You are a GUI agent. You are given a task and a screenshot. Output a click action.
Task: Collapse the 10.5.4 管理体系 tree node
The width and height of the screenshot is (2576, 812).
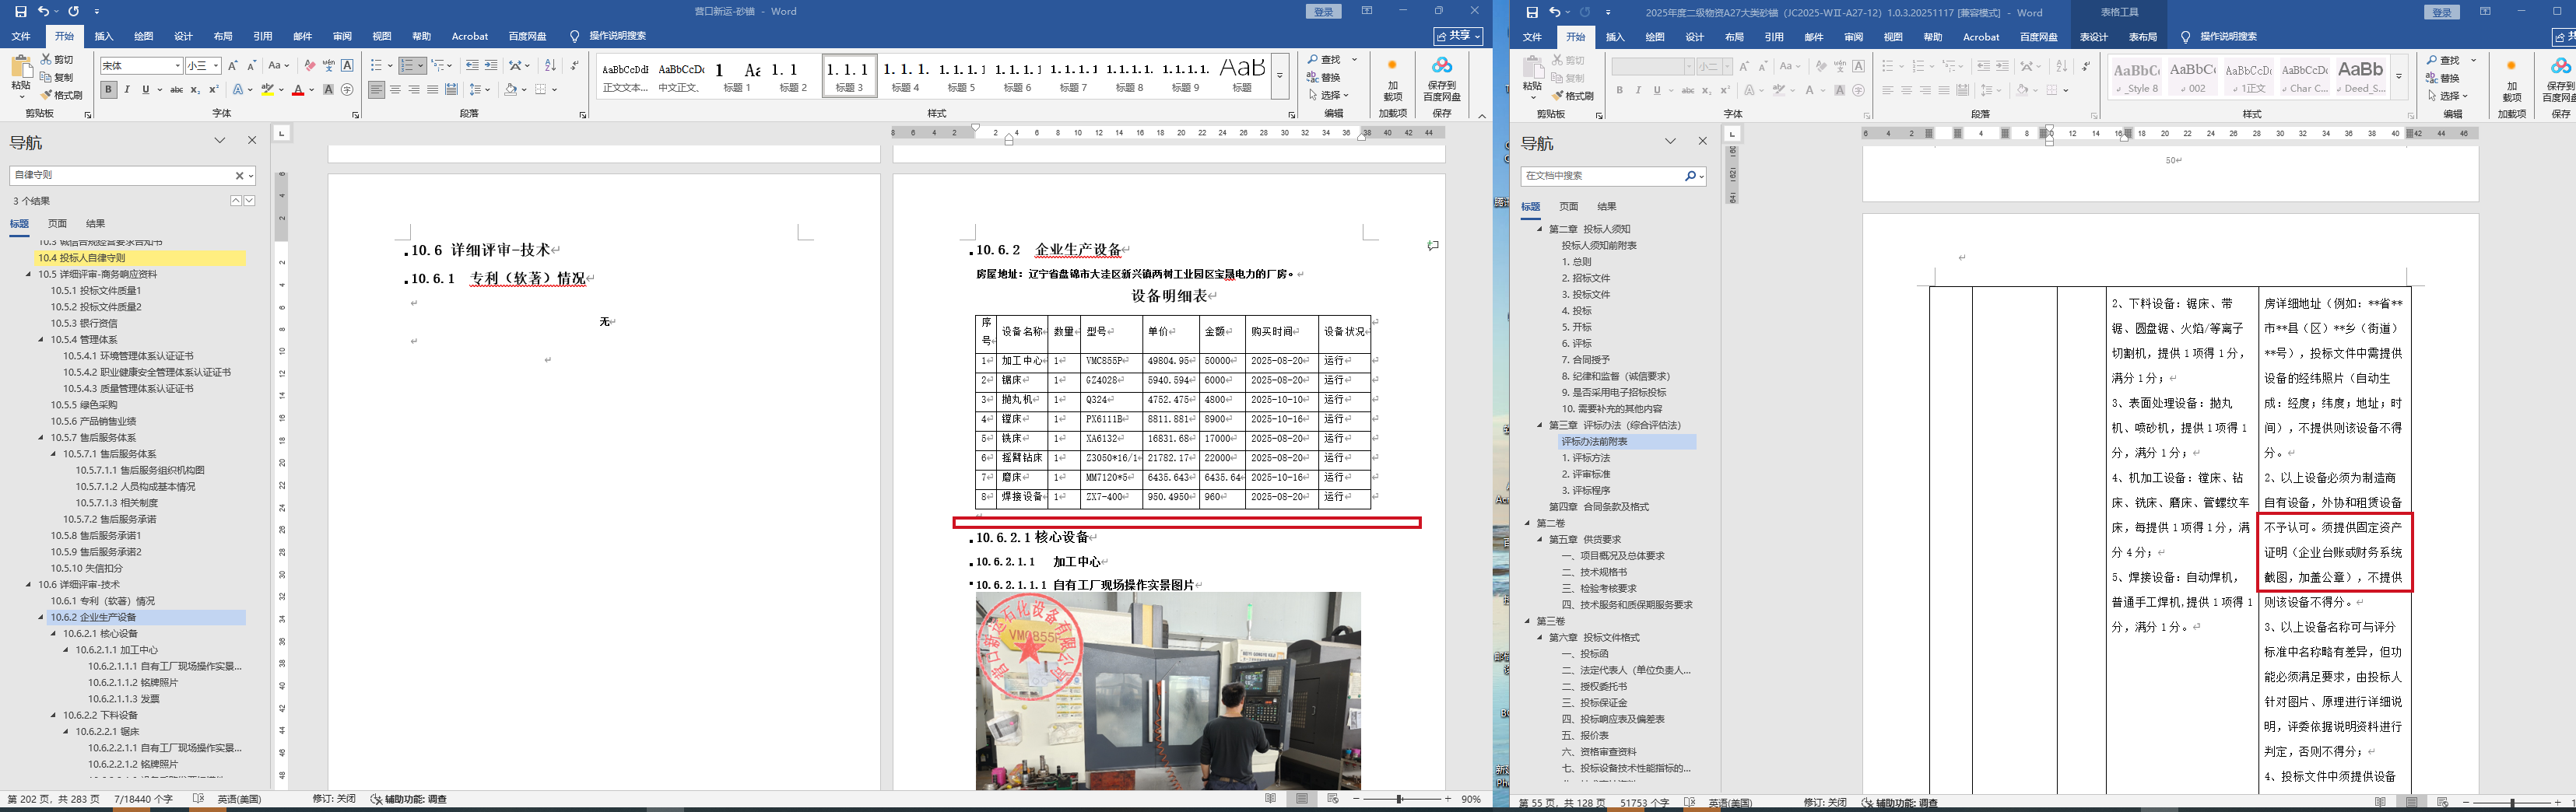click(41, 340)
